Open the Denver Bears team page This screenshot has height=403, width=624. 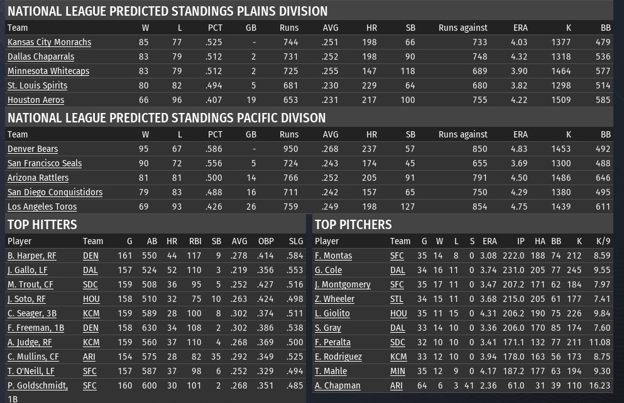33,149
